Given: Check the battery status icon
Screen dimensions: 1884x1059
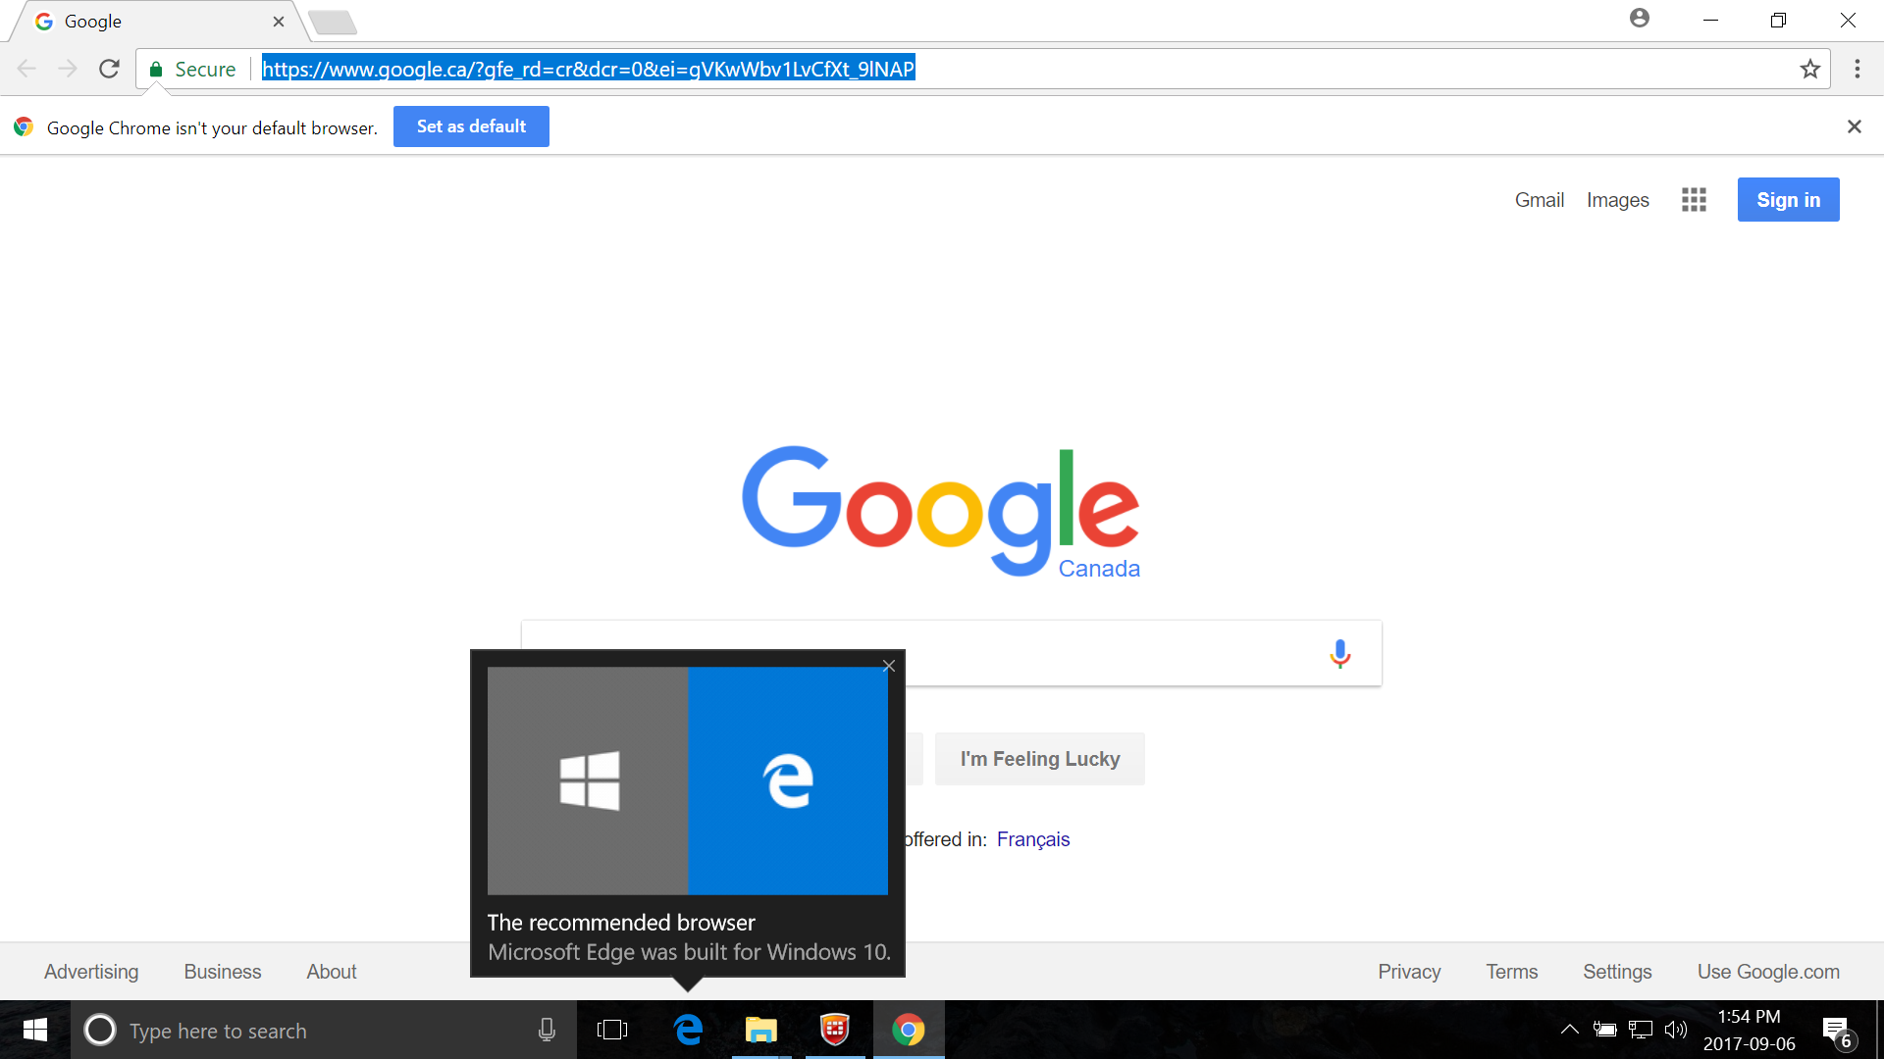Looking at the screenshot, I should pyautogui.click(x=1605, y=1030).
